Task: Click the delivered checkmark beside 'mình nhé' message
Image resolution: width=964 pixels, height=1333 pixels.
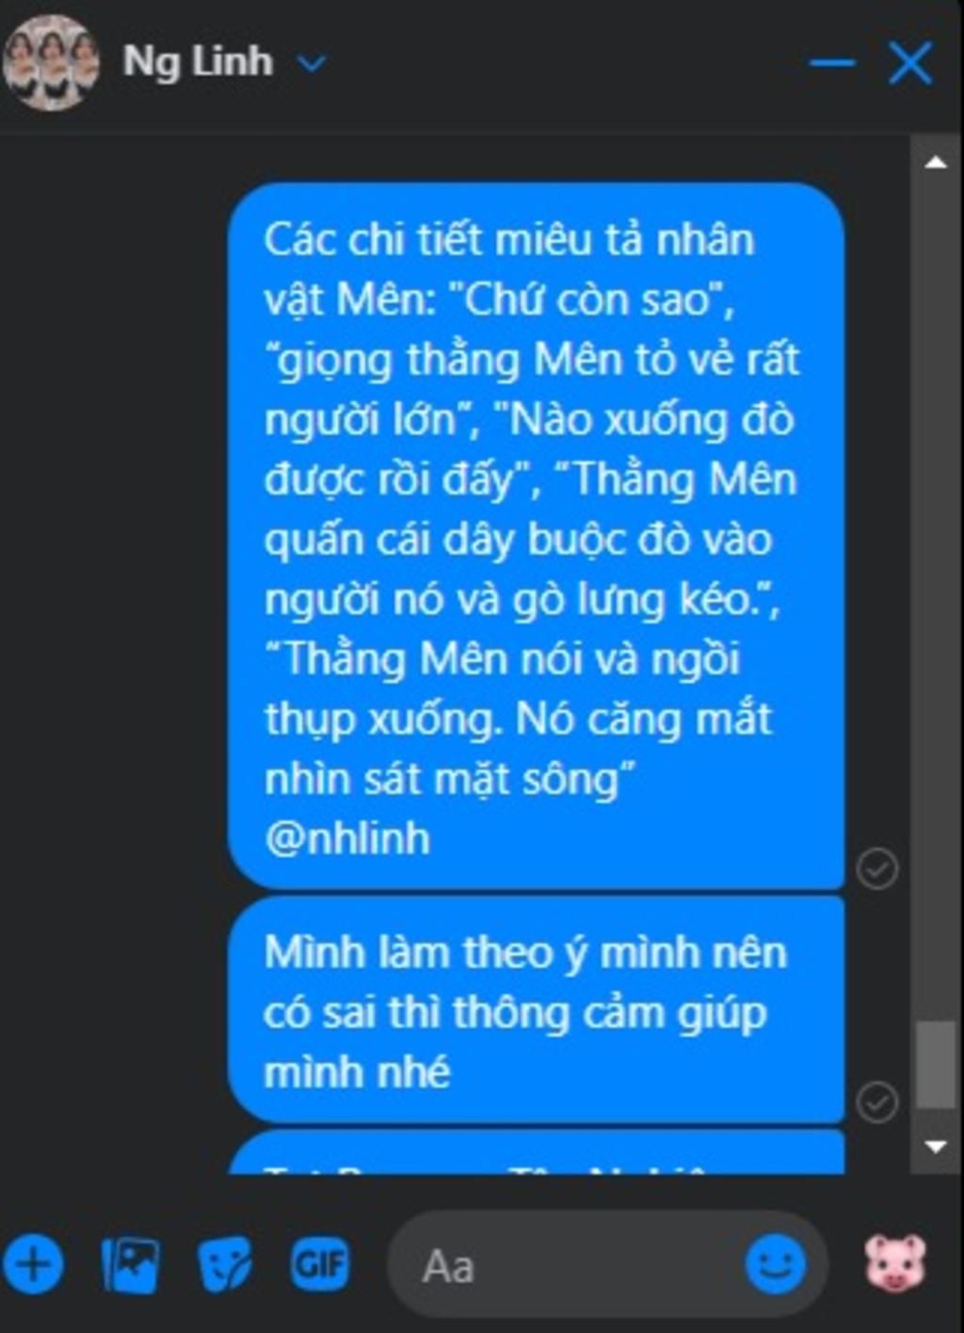Action: click(x=876, y=1101)
